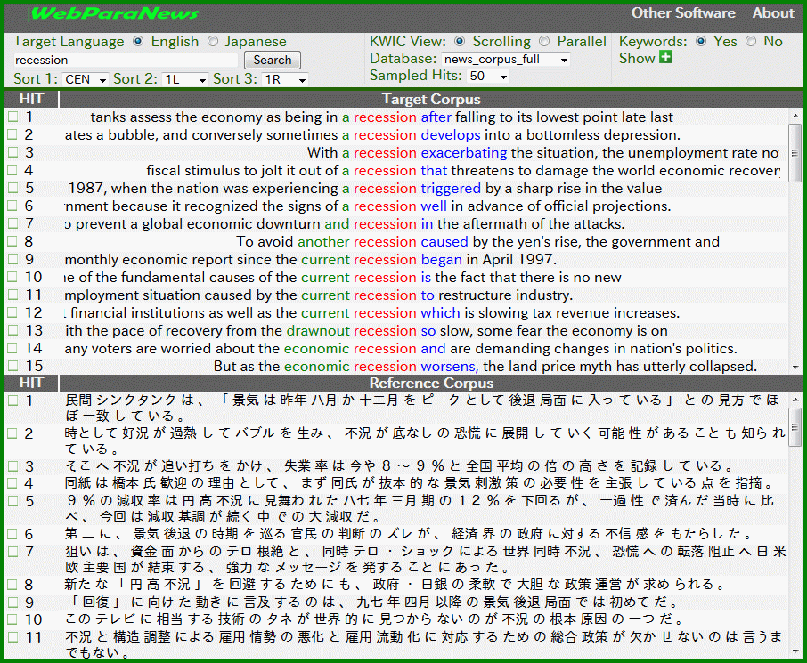This screenshot has height=663, width=807.
Task: Tick reference corpus hit 5 checkbox
Action: point(12,501)
